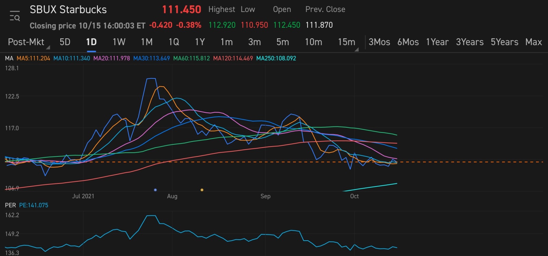548x256 pixels.
Task: Click the -0.420 price change
Action: pyautogui.click(x=161, y=25)
